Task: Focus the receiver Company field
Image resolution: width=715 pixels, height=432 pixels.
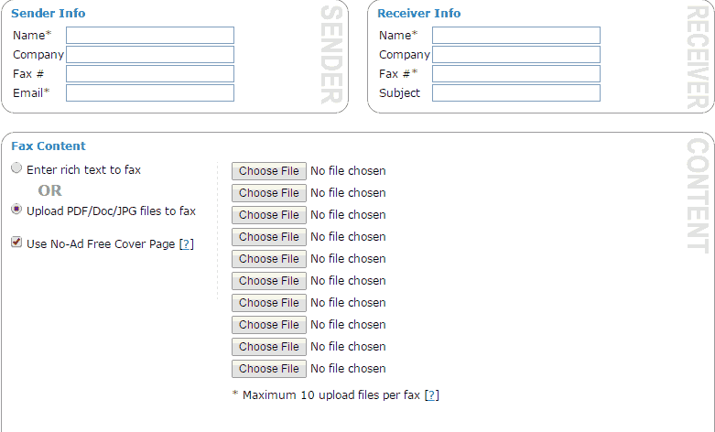Action: [x=516, y=54]
